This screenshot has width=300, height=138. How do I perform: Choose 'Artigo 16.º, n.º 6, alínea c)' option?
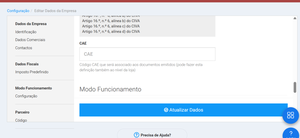[111, 26]
